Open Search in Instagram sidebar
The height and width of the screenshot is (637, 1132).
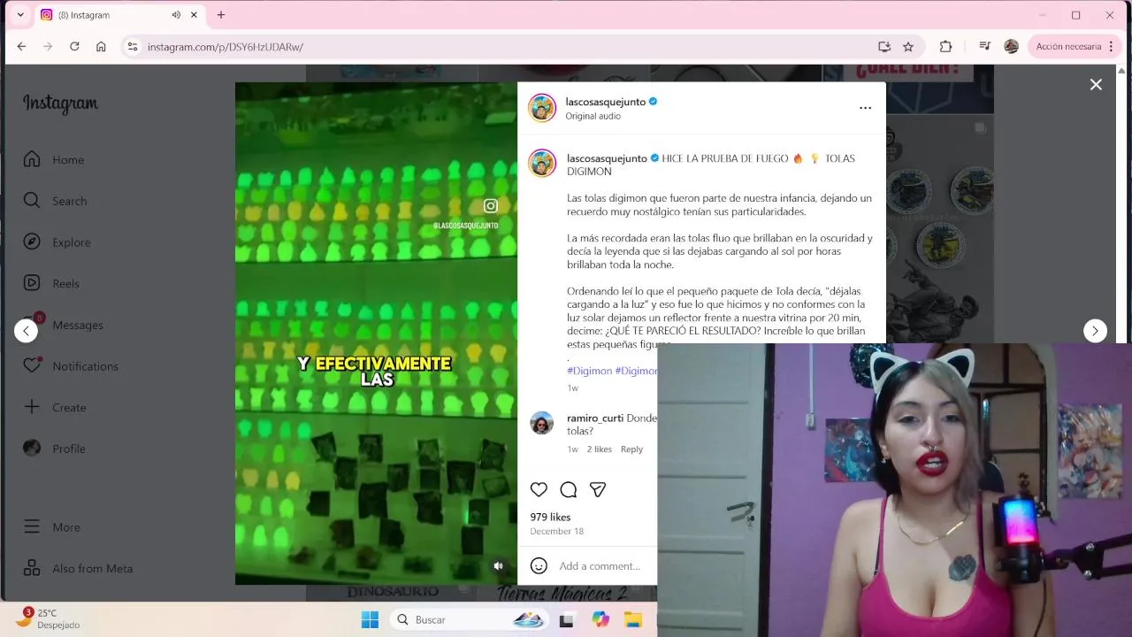[x=55, y=201]
